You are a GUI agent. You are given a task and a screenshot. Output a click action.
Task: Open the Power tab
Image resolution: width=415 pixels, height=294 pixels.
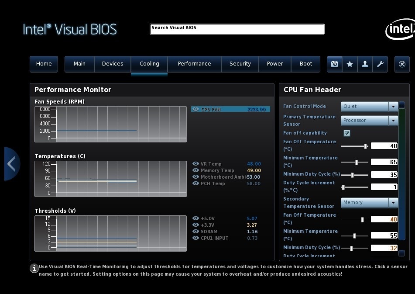(x=275, y=64)
